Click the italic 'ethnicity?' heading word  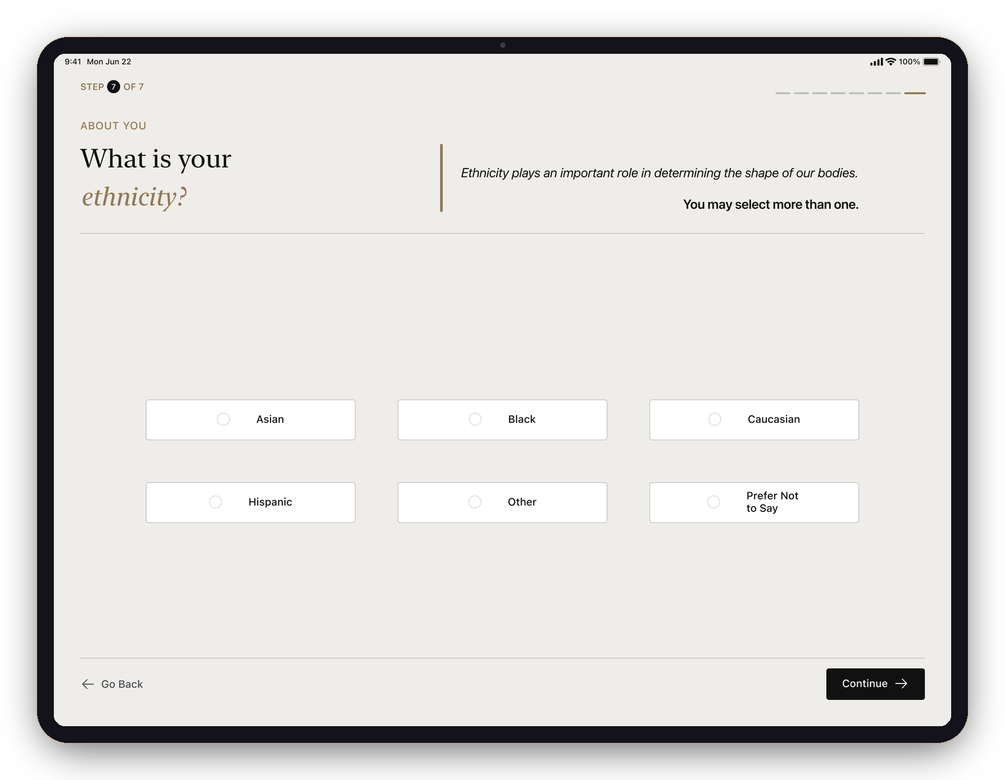[x=135, y=197]
